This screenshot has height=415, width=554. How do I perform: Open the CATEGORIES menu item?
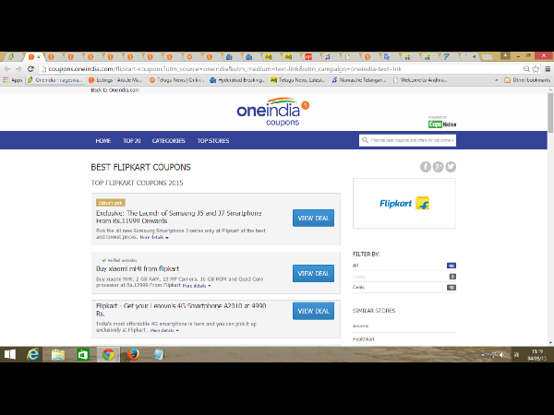168,141
